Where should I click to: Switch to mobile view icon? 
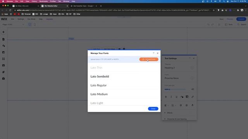(35, 25)
